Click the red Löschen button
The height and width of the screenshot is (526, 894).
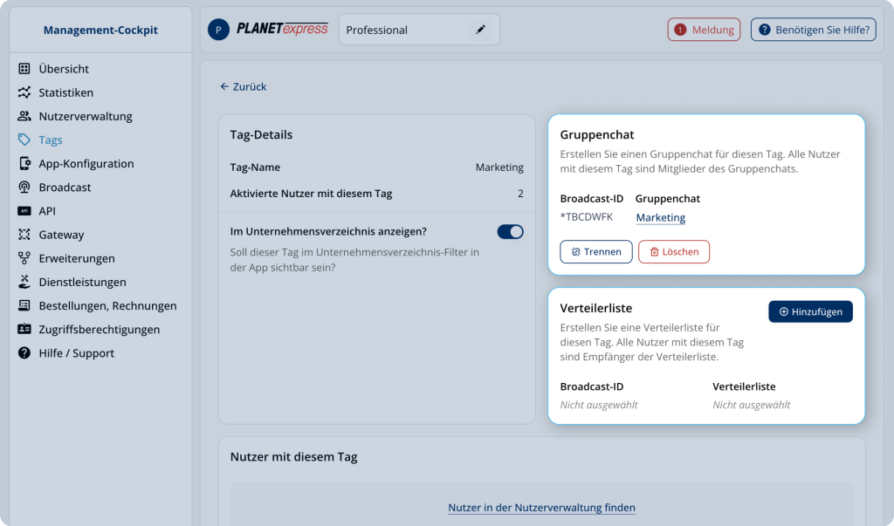674,252
